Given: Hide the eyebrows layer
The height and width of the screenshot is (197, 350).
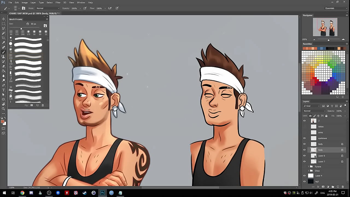Looking at the screenshot, I should pyautogui.click(x=304, y=138).
